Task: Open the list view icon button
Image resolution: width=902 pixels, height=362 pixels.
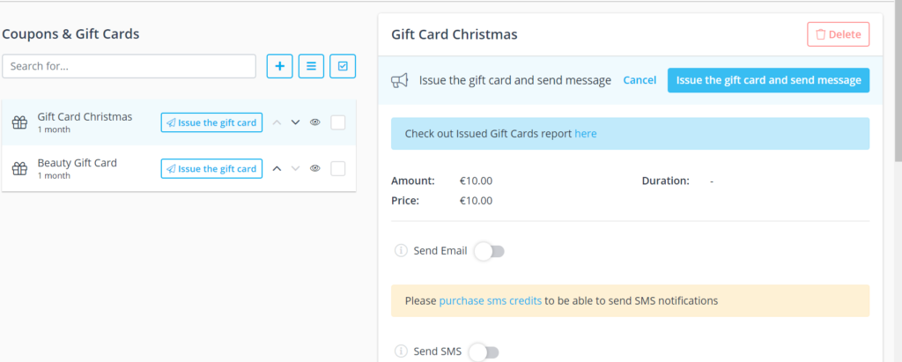Action: pyautogui.click(x=311, y=66)
